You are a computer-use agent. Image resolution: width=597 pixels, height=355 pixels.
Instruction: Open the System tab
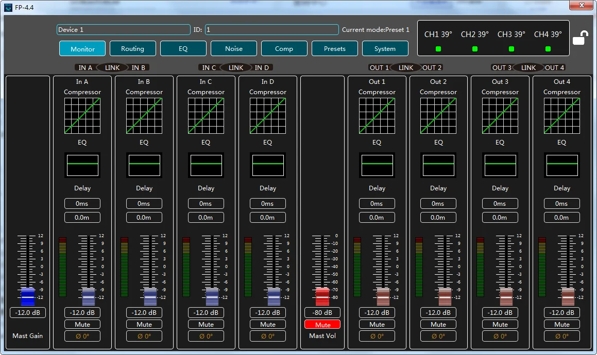[x=385, y=49]
